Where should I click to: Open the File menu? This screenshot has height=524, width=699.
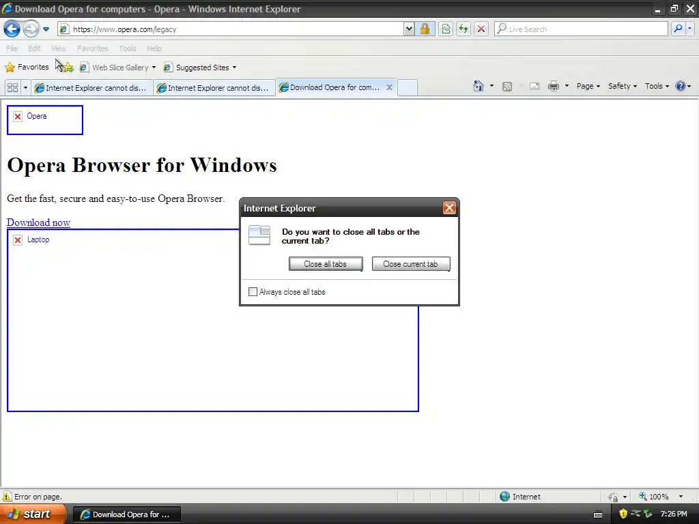(x=12, y=48)
